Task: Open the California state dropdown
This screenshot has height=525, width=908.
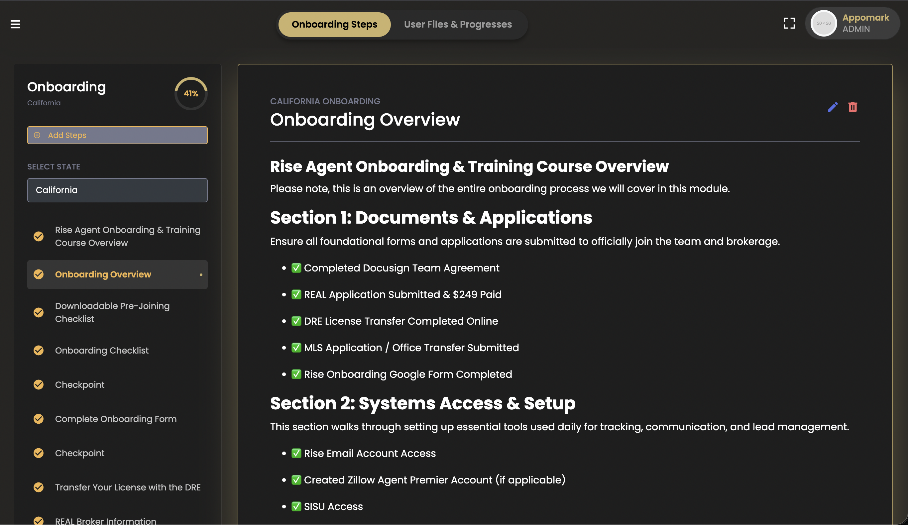Action: click(117, 190)
